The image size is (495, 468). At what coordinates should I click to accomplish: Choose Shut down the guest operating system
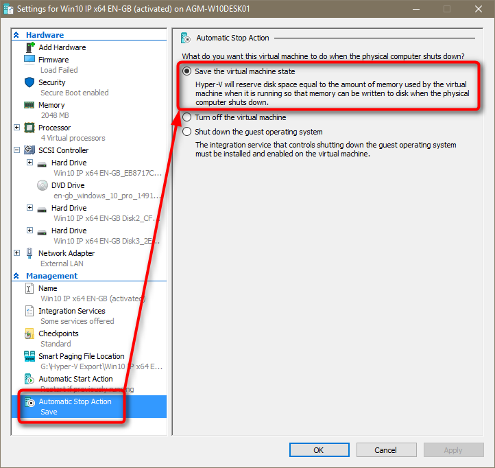[187, 132]
